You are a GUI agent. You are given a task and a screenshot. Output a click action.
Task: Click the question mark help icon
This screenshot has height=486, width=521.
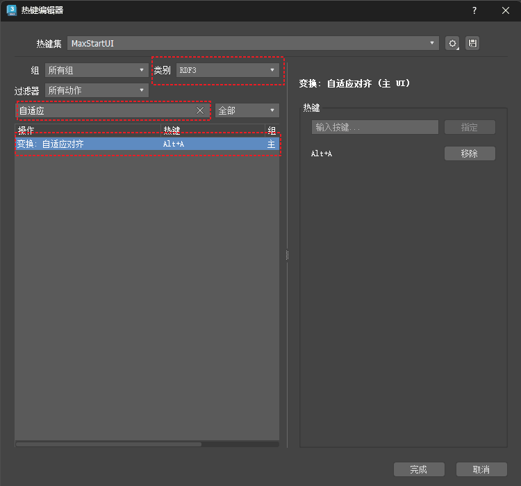(x=474, y=10)
